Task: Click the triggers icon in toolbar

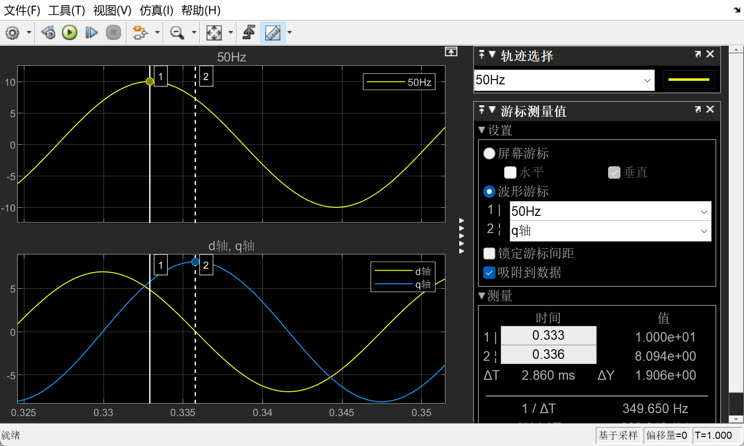Action: click(249, 33)
